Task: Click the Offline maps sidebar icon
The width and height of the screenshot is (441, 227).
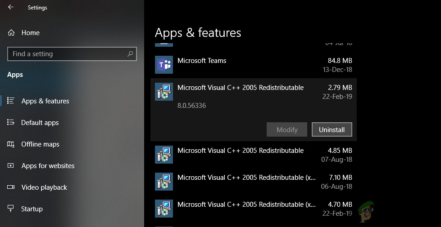Action: click(x=11, y=144)
